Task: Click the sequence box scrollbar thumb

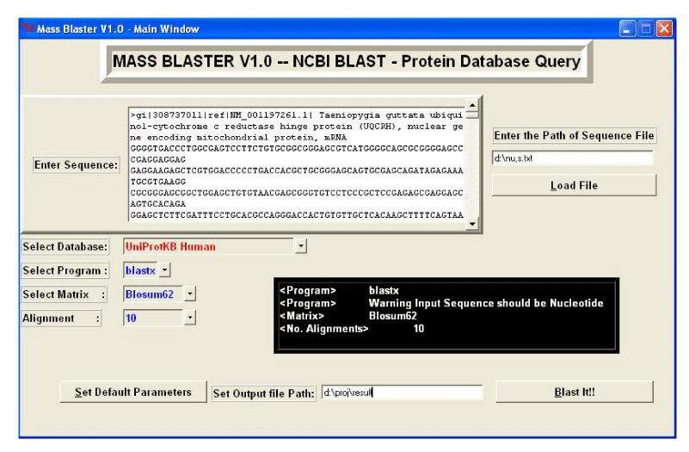Action: coord(472,115)
